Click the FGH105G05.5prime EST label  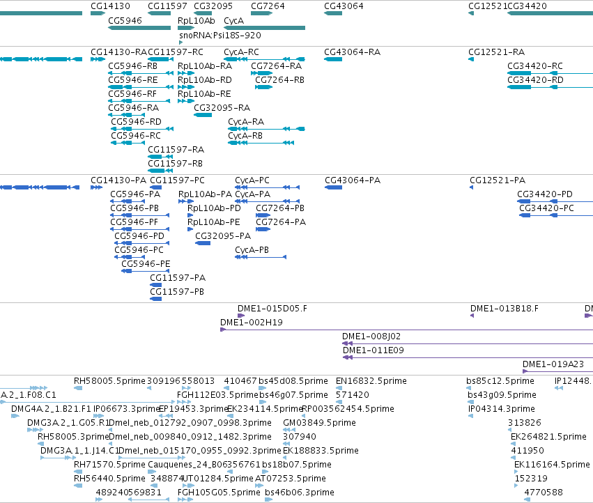point(219,493)
